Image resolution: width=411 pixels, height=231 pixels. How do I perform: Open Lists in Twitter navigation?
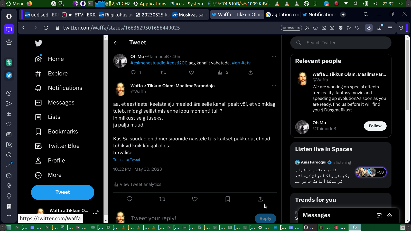click(48, 117)
